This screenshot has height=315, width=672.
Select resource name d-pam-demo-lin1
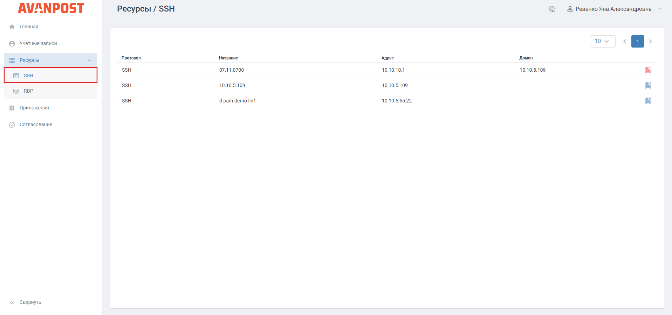tap(238, 101)
